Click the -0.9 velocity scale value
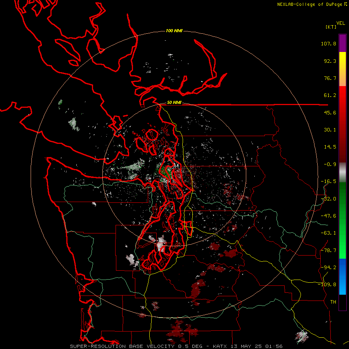 pyautogui.click(x=330, y=164)
